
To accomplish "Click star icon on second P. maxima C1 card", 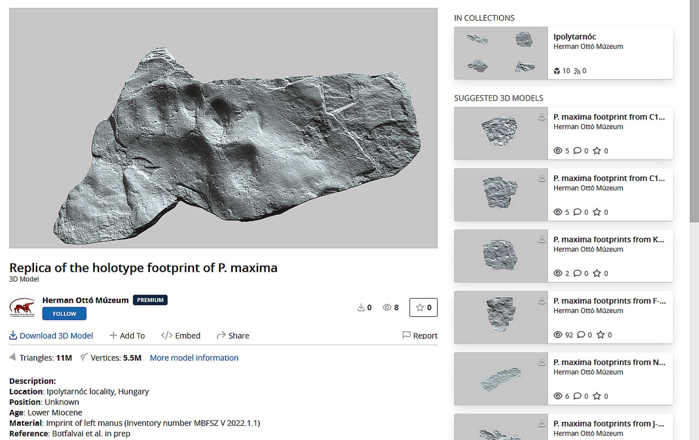I will [x=597, y=212].
